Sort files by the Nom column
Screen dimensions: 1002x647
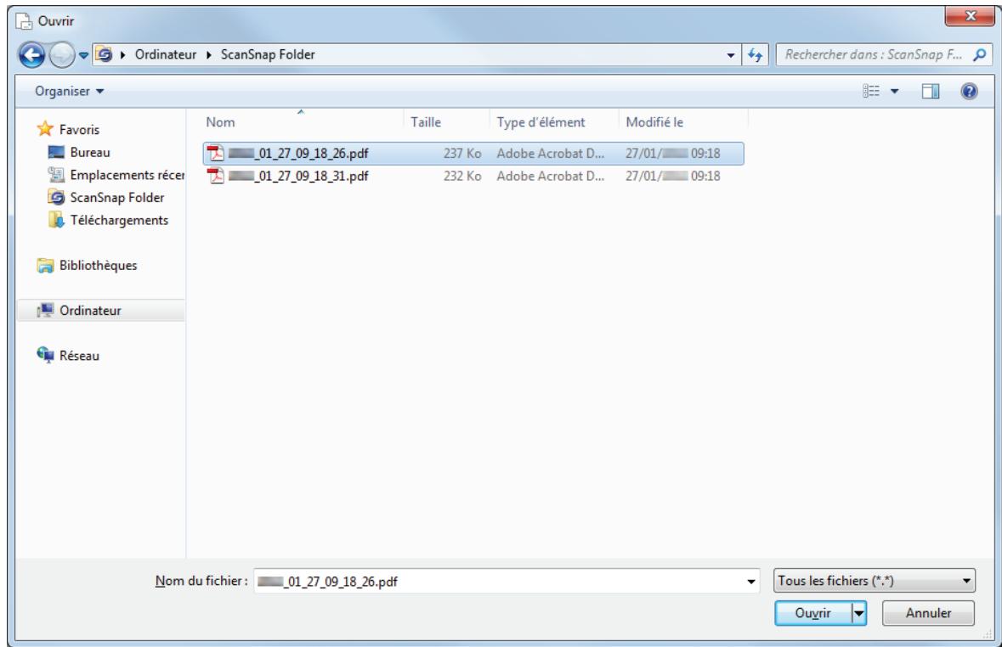pos(302,122)
